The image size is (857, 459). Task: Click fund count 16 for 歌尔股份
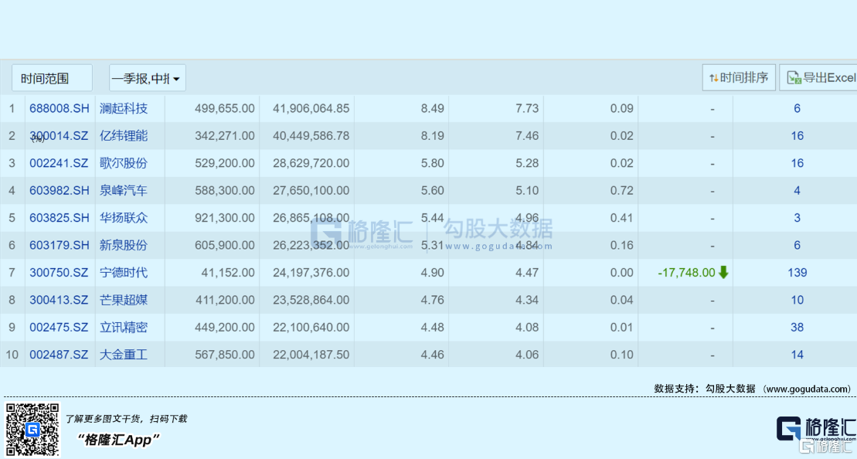click(x=797, y=163)
